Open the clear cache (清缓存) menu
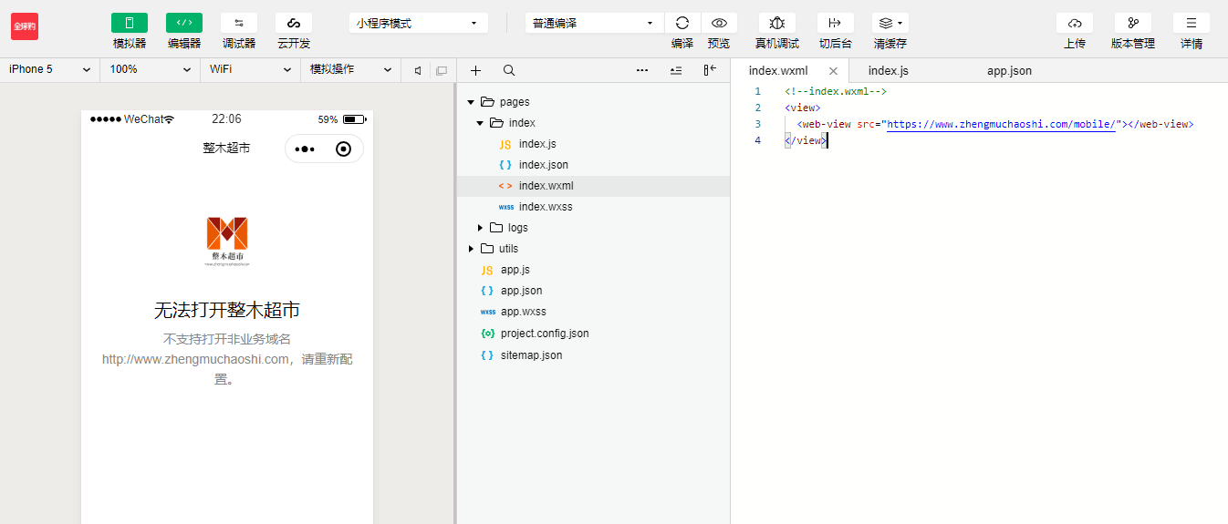1228x524 pixels. pos(890,23)
